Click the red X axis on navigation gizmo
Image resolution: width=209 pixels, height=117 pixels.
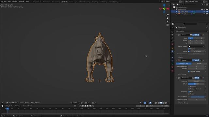(x=168, y=9)
